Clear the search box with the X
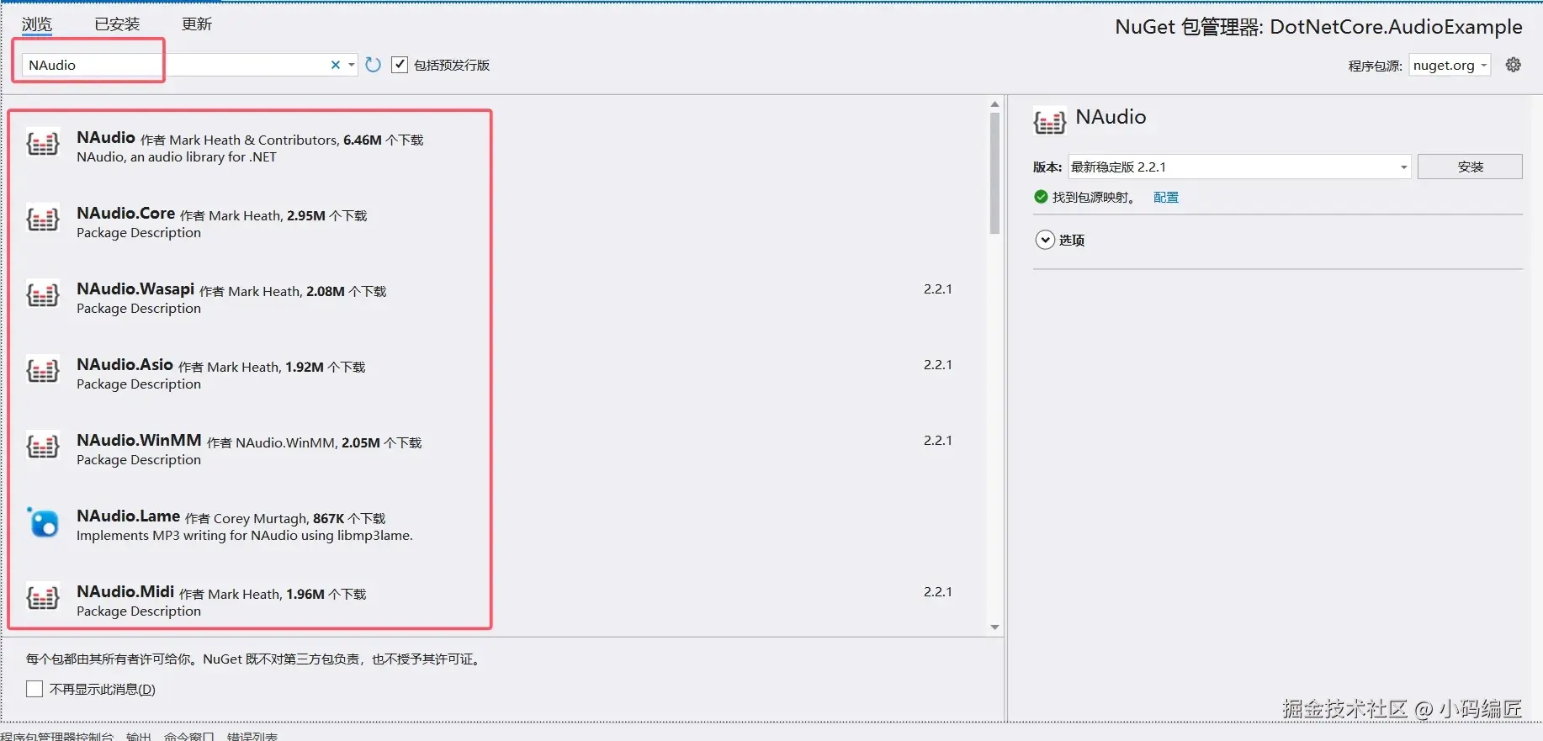The height and width of the screenshot is (741, 1543). coord(336,65)
